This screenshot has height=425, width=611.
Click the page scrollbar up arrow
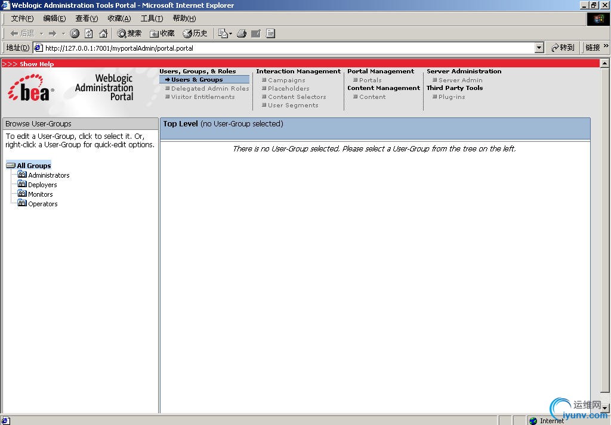pos(605,63)
